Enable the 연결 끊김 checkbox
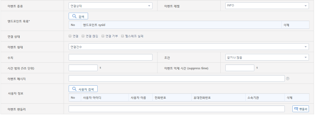This screenshot has height=115, width=315. (x=83, y=36)
